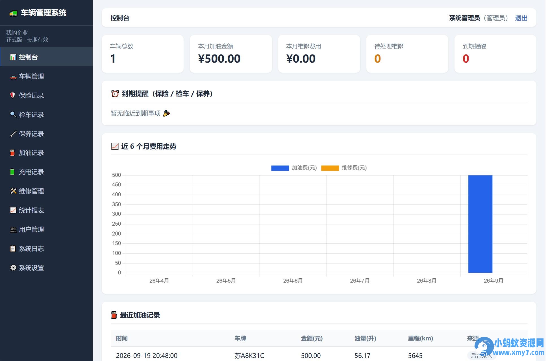Click the timestamp 2026-09-19 20:48:00
This screenshot has height=361, width=546.
tap(147, 356)
